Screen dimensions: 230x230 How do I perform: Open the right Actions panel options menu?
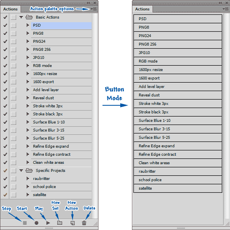click(x=226, y=9)
